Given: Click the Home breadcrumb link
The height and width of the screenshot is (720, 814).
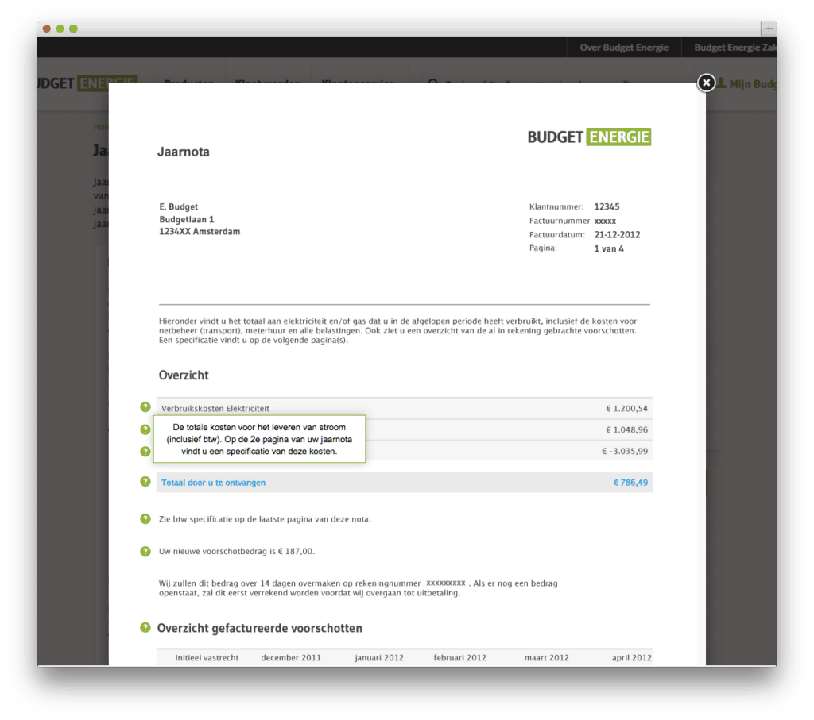Looking at the screenshot, I should tap(102, 126).
